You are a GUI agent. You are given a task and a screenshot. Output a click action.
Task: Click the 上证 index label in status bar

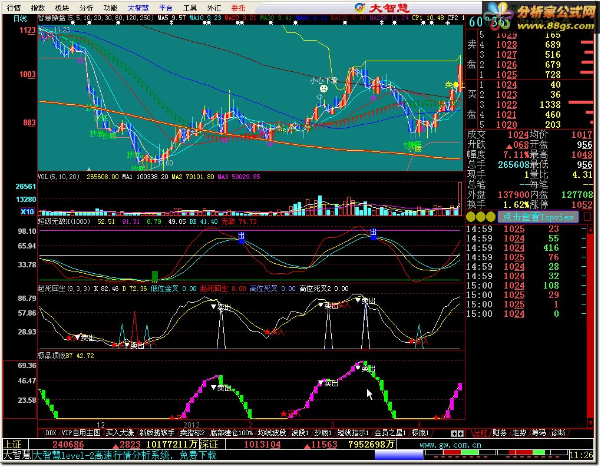(12, 445)
